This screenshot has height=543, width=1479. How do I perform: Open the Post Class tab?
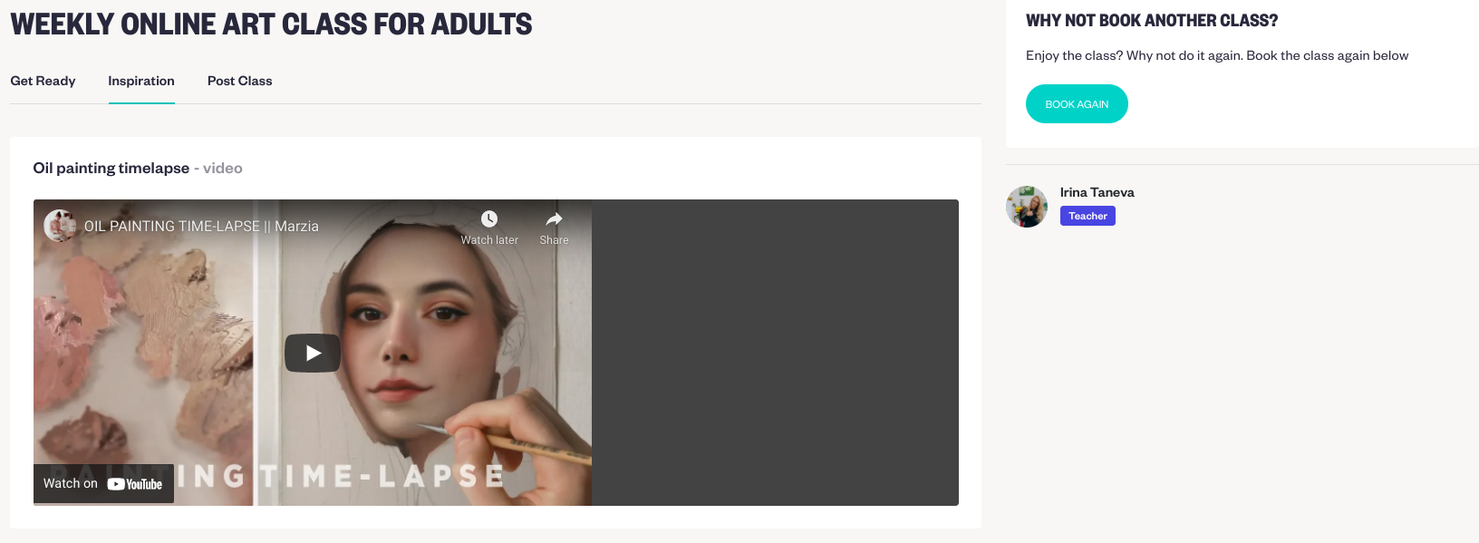click(x=239, y=81)
